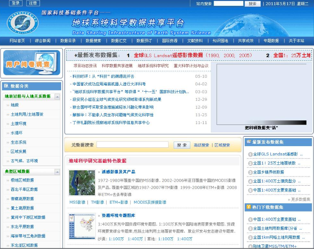Select 数据目录 in the navigation bar
Screen dimensions: 314x249
[68, 41]
